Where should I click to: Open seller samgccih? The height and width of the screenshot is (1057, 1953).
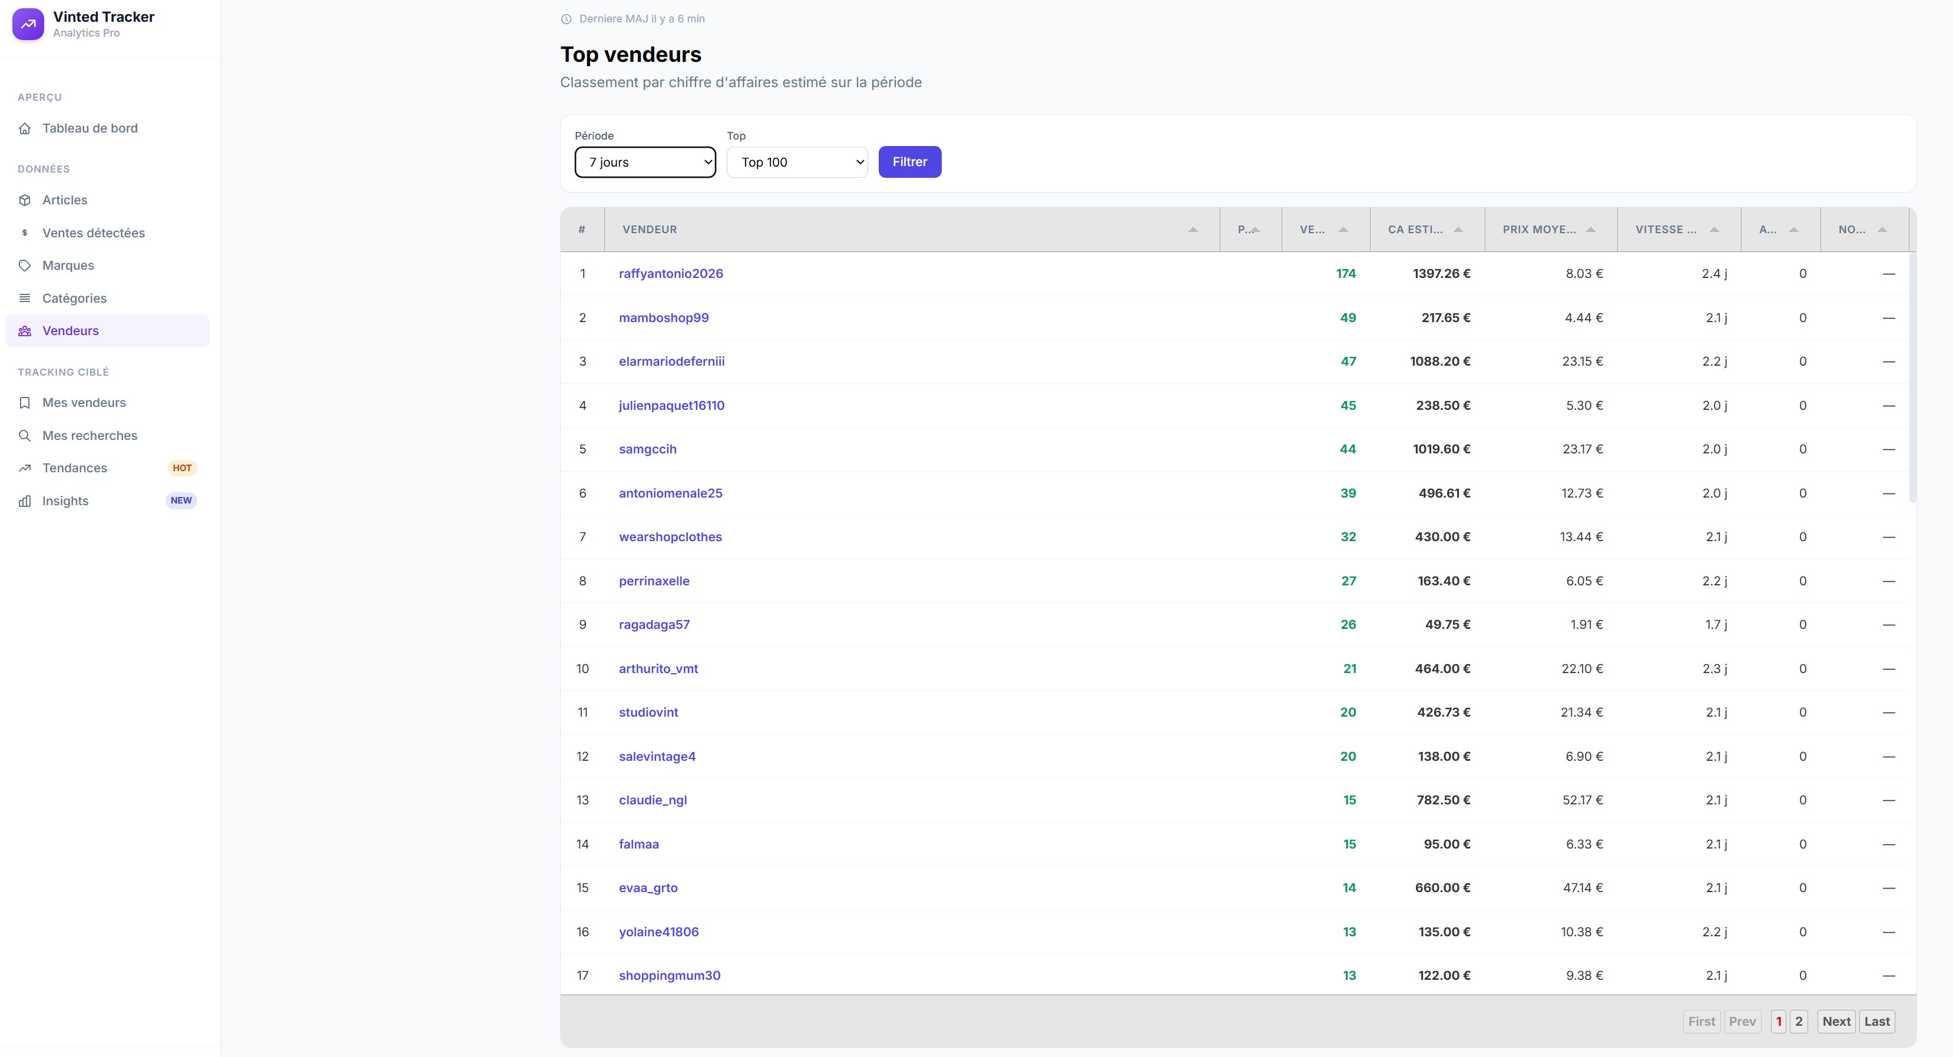click(x=647, y=449)
